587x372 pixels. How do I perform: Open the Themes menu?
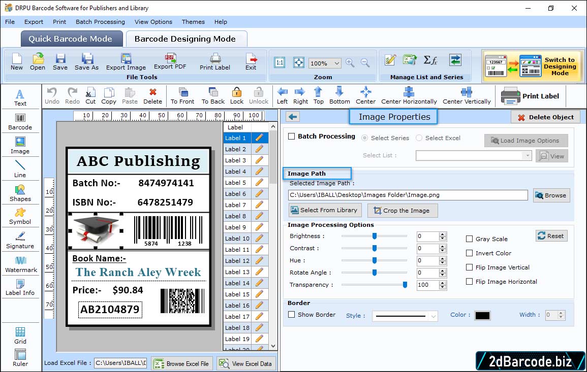[193, 22]
